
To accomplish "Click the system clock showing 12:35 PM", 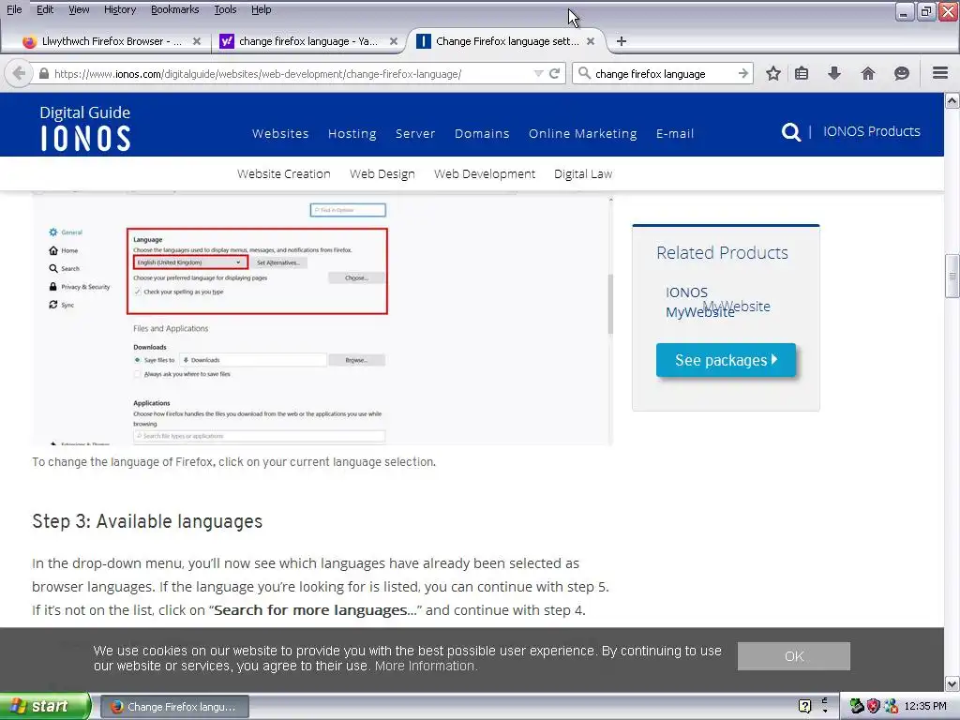I will tap(925, 706).
